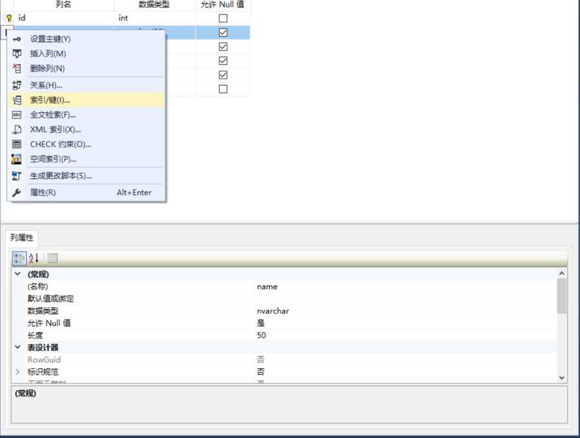Click the 允许 Null 值 property value 是

[406, 323]
